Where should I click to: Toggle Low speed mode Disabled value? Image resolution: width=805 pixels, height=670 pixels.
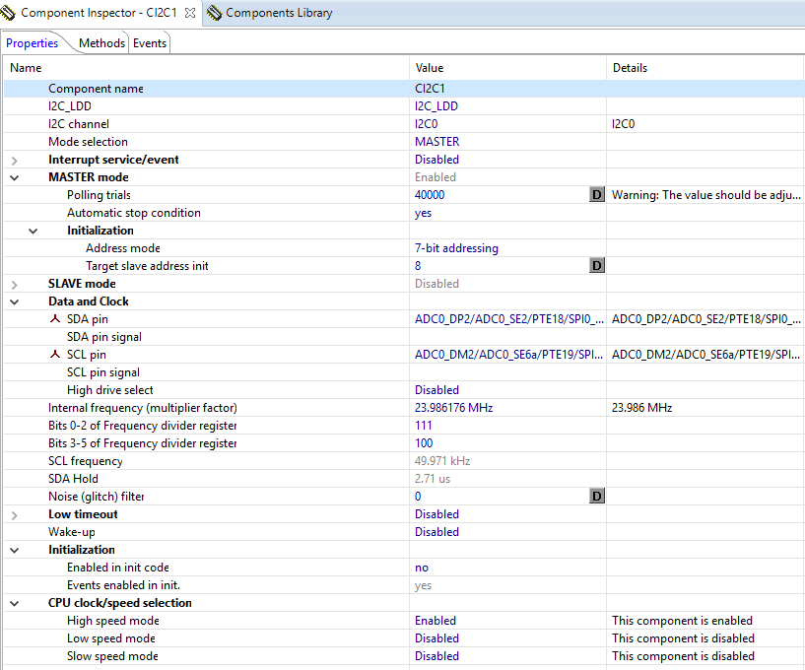(436, 638)
